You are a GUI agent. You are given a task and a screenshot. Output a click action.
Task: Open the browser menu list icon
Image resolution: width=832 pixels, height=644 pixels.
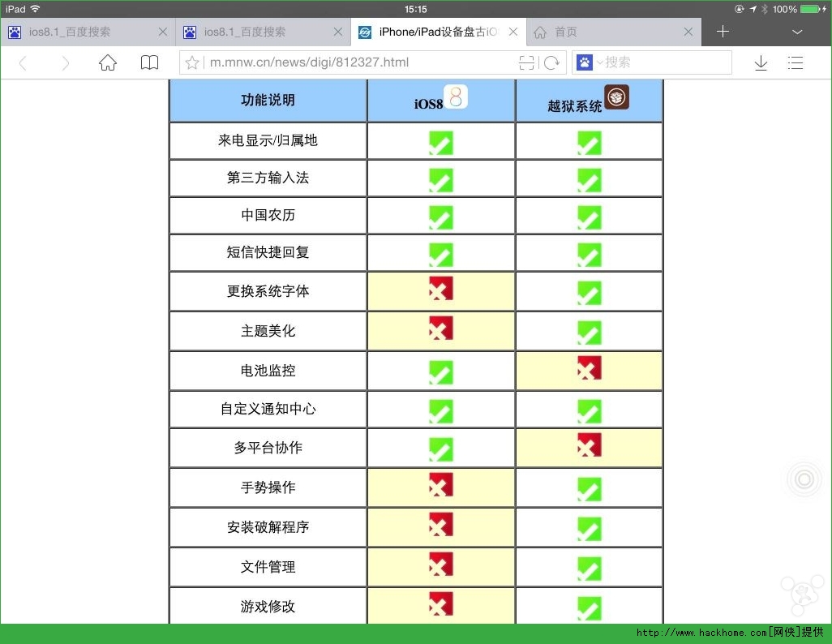click(795, 62)
